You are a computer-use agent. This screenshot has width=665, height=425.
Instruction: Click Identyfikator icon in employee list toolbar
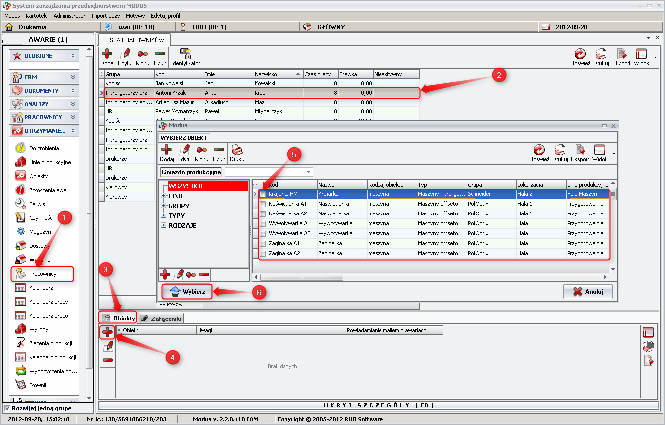point(186,54)
